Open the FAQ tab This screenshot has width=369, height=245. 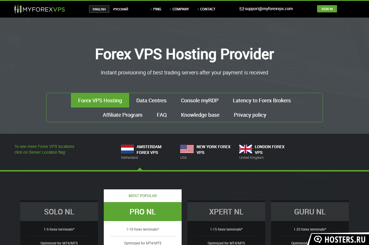162,115
